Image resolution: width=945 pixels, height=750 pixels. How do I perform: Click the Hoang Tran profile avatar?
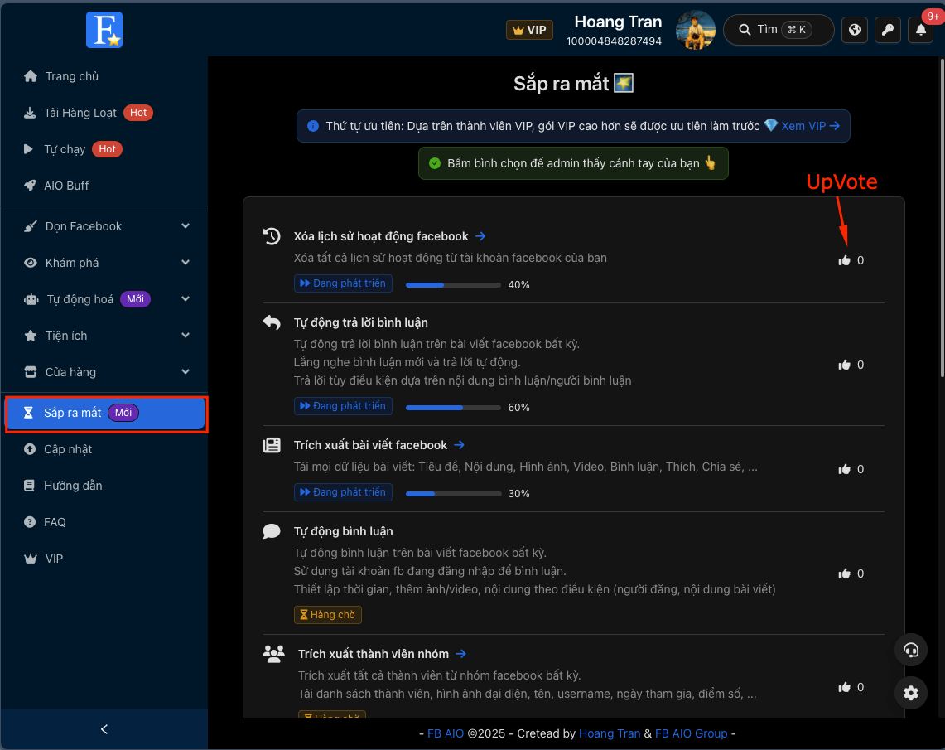[x=696, y=30]
